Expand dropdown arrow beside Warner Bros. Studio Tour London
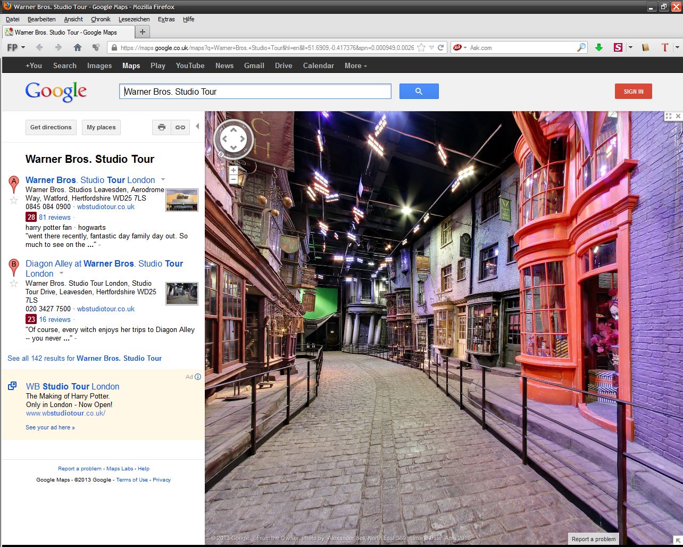This screenshot has width=683, height=547. [x=163, y=179]
